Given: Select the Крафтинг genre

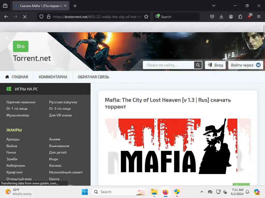Looking at the screenshot, I should click(x=14, y=172).
